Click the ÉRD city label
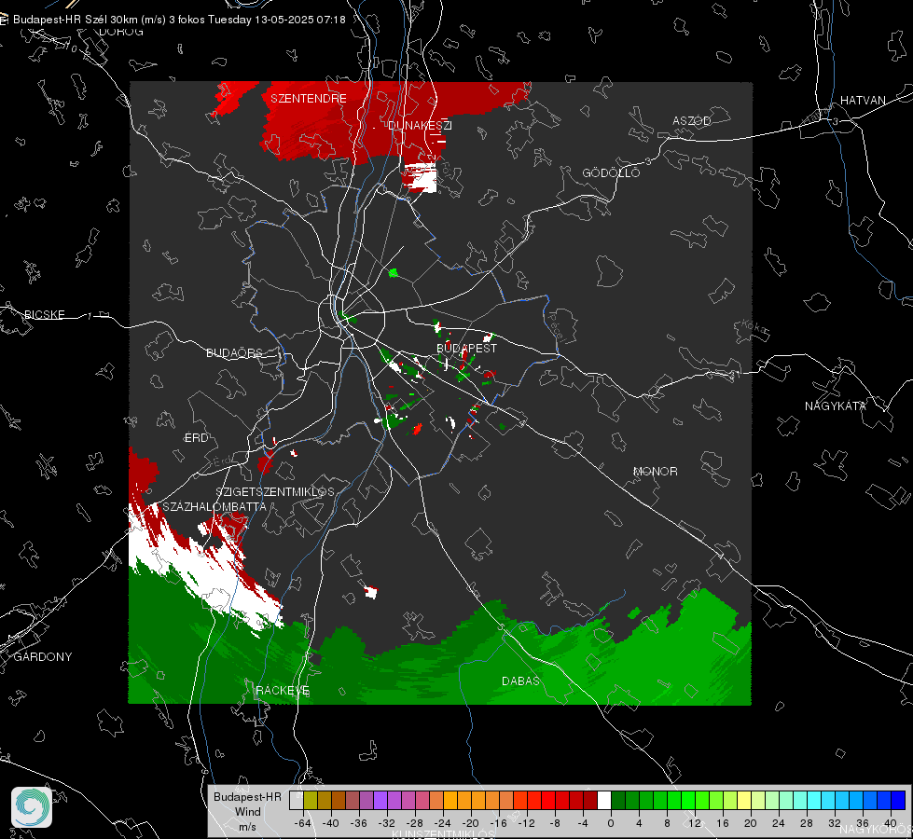This screenshot has width=913, height=839. pos(196,438)
